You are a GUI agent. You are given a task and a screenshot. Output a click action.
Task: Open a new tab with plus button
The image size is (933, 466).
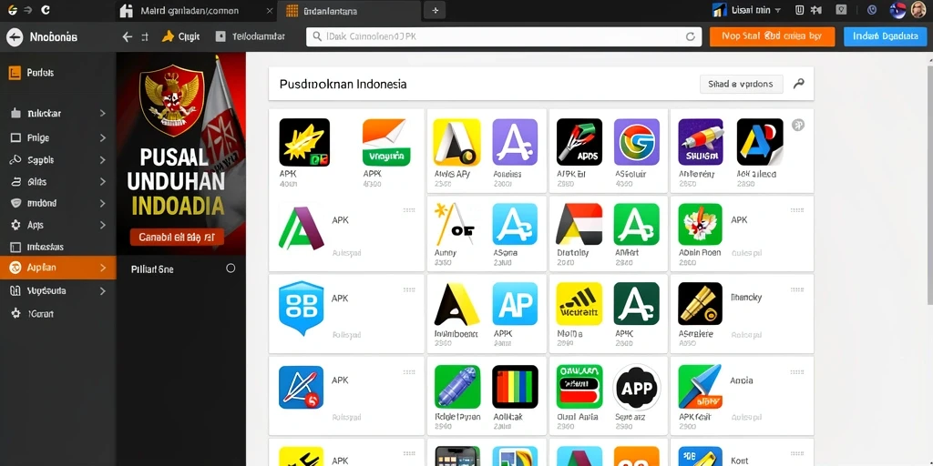(x=435, y=11)
